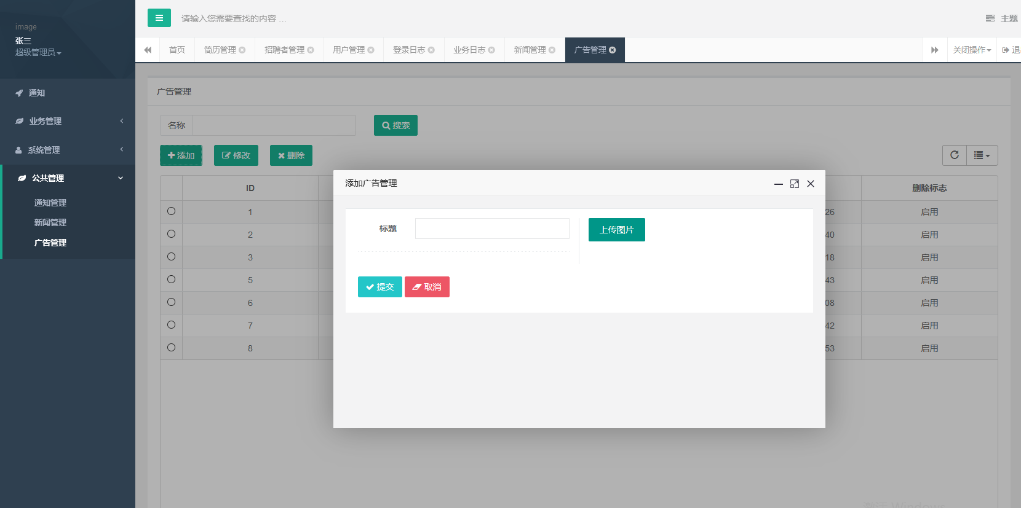The height and width of the screenshot is (508, 1021).
Task: Open 新闻管理 in the sidebar
Action: pos(50,222)
